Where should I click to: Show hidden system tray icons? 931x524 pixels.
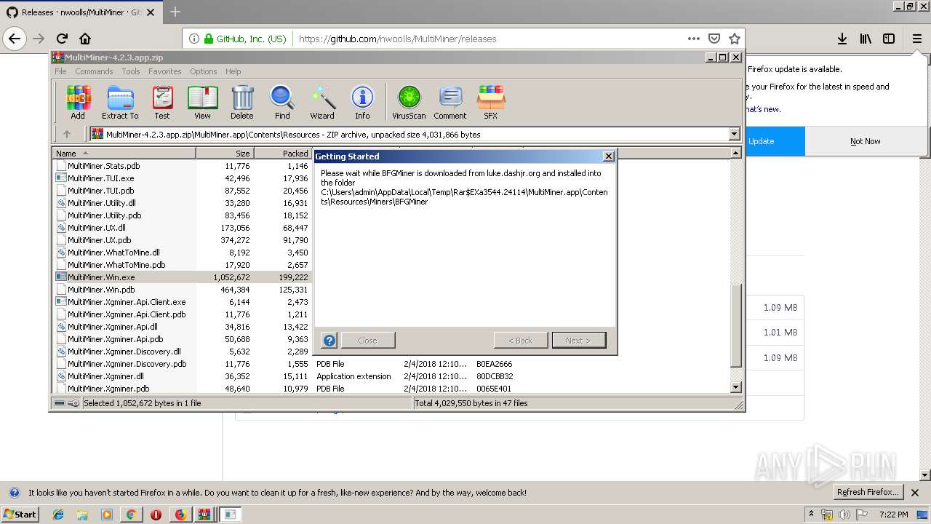coord(812,515)
